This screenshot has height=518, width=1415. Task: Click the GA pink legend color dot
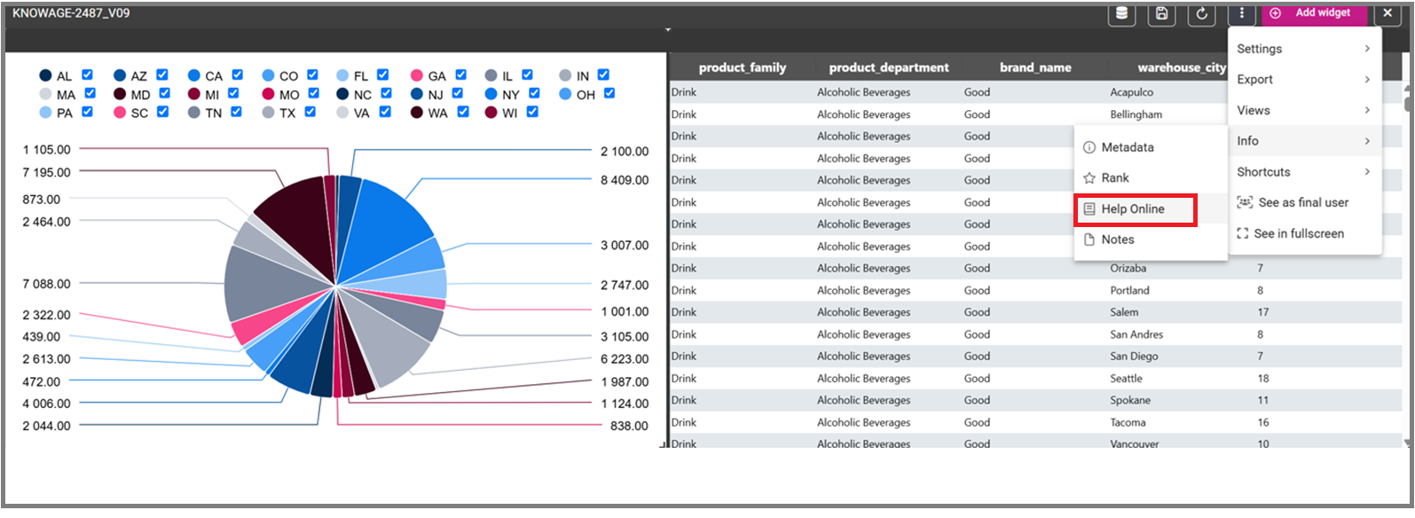tap(417, 75)
